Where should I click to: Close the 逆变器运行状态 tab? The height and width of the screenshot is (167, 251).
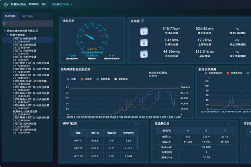point(71,4)
